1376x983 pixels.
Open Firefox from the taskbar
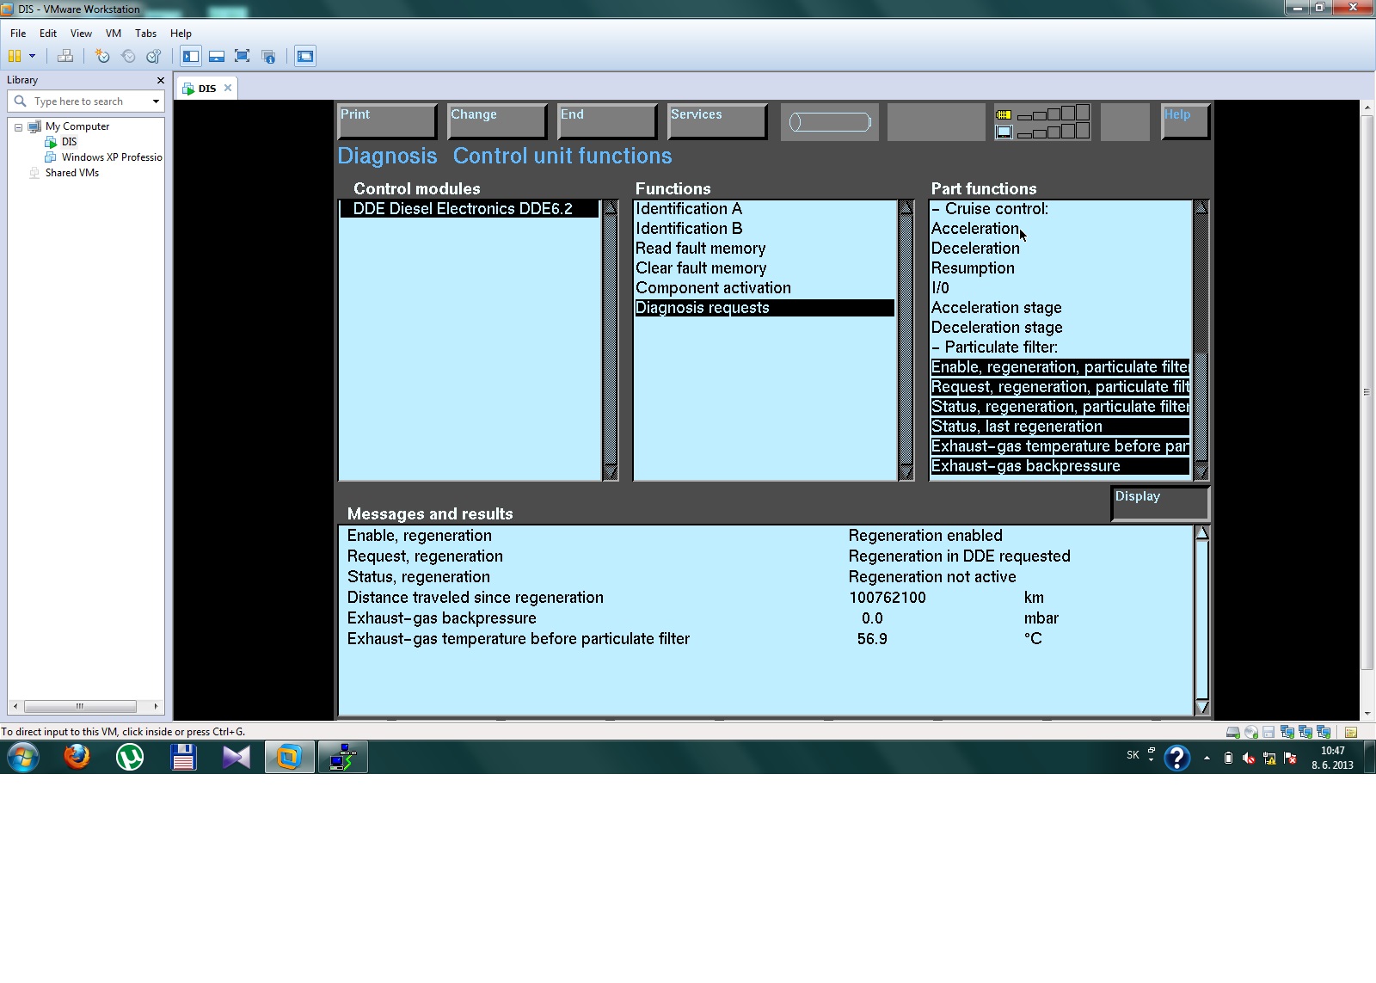(77, 758)
